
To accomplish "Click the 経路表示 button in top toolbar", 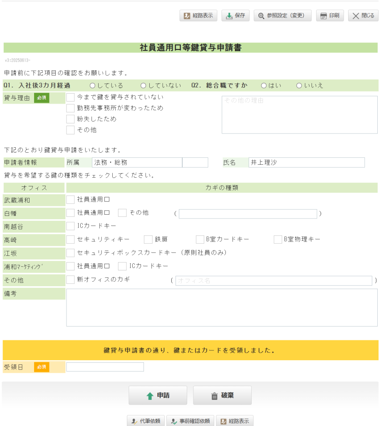I will click(198, 16).
